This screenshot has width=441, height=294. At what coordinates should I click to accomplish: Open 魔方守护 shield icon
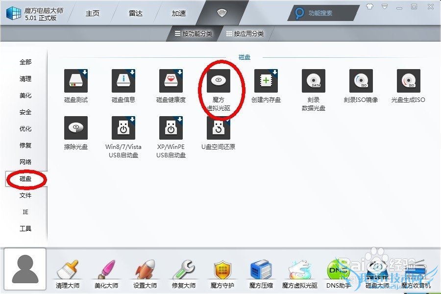222,270
